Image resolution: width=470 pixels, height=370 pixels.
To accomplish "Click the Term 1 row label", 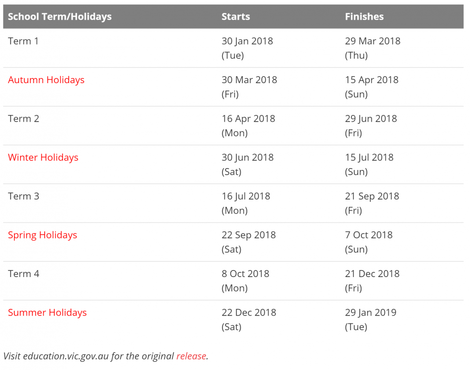I will pyautogui.click(x=23, y=41).
